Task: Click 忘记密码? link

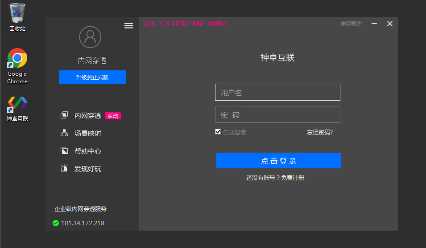Action: coord(320,132)
